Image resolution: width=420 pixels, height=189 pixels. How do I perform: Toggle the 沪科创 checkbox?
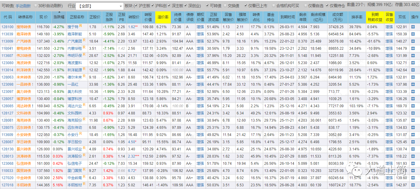tap(153, 6)
